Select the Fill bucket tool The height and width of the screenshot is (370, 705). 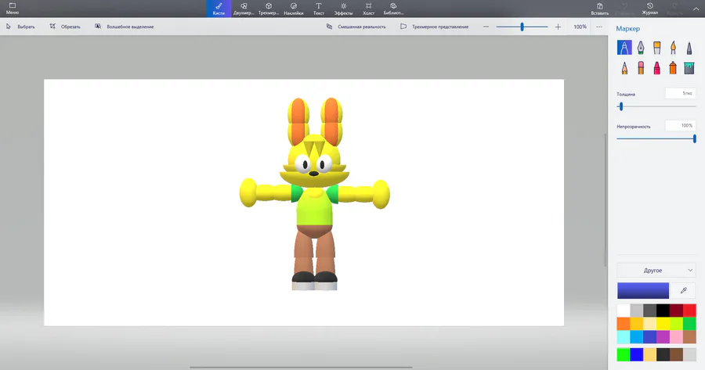pos(689,68)
